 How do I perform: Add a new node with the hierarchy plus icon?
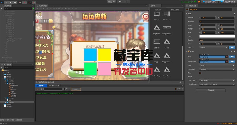[2, 9]
